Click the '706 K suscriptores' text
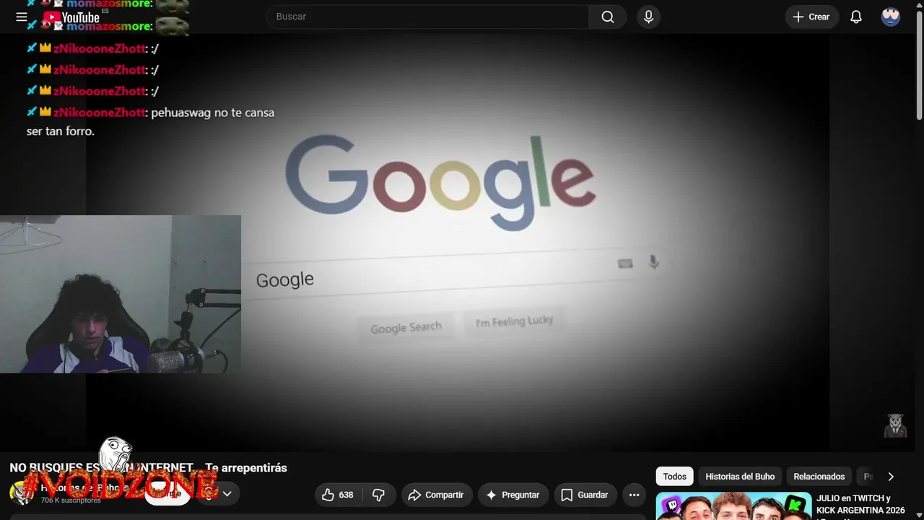The height and width of the screenshot is (520, 924). click(x=71, y=500)
